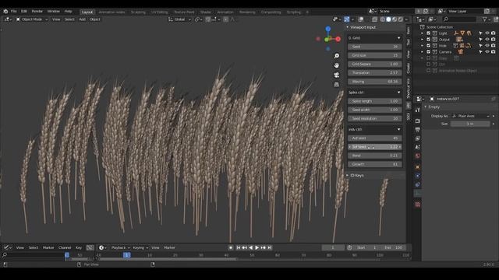Image resolution: width=499 pixels, height=280 pixels.
Task: Open the Output properties tab icon
Action: pyautogui.click(x=418, y=130)
